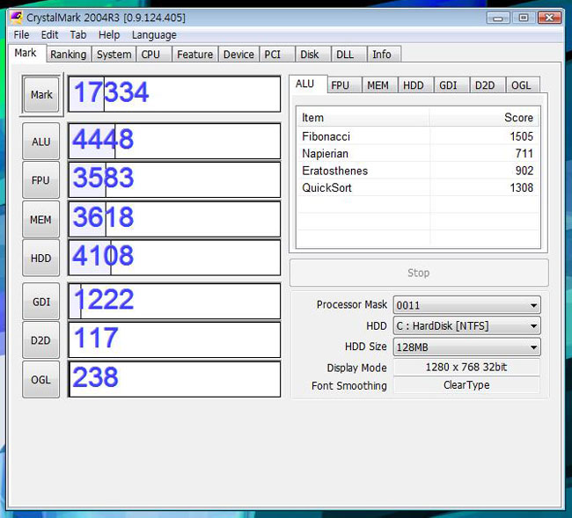Select the Napierian row
Viewport: 572px width, 518px height.
(418, 154)
